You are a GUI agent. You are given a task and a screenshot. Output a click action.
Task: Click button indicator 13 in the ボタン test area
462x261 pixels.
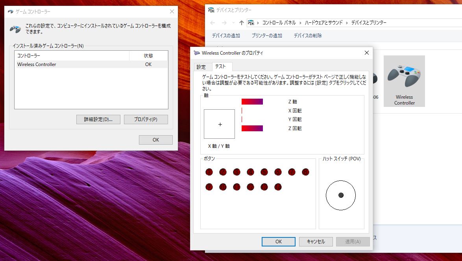pyautogui.click(x=264, y=187)
